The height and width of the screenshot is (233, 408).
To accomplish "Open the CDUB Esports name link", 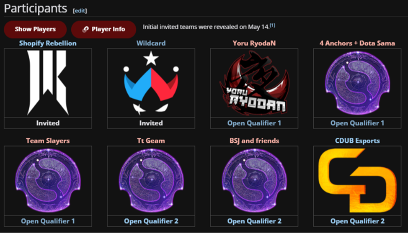I will point(357,141).
